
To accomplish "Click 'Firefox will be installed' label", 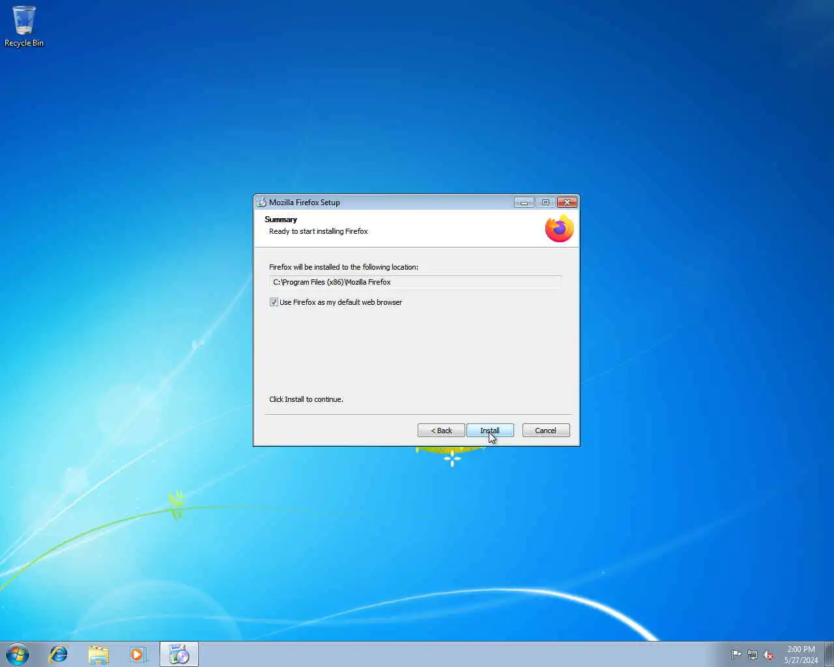I will click(344, 267).
